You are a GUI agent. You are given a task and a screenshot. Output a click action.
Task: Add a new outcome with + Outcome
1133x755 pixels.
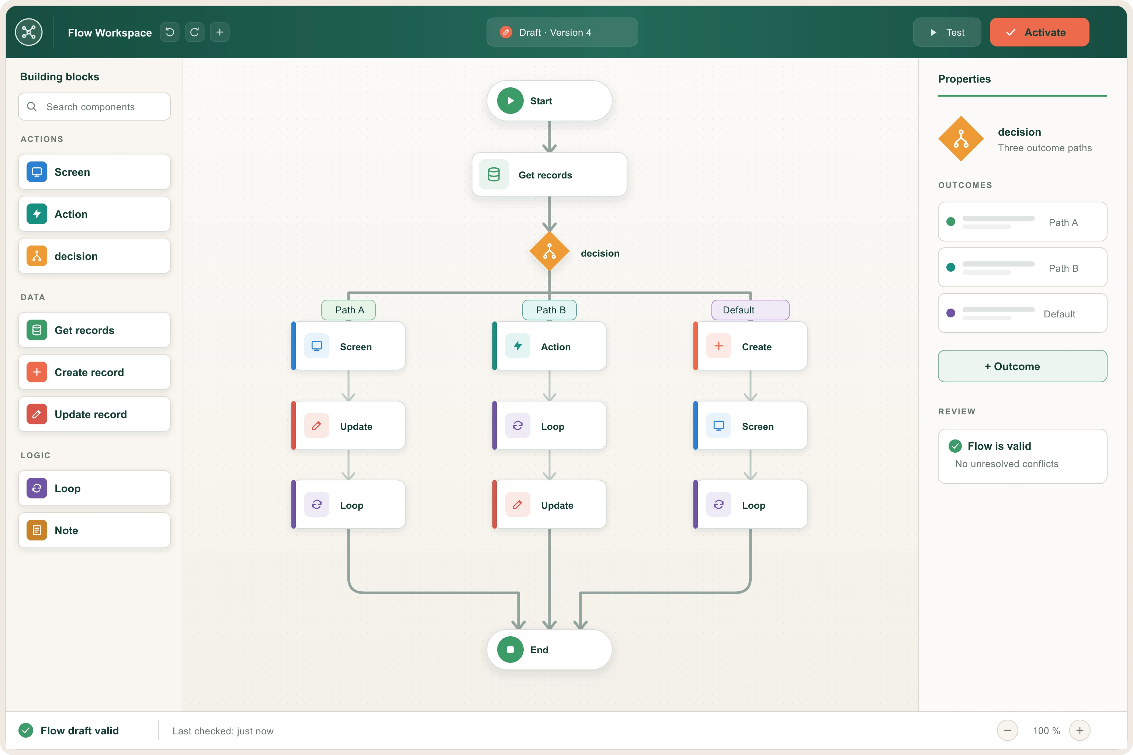tap(1022, 366)
